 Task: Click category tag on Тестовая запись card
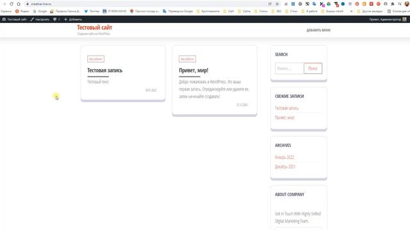[x=95, y=59]
